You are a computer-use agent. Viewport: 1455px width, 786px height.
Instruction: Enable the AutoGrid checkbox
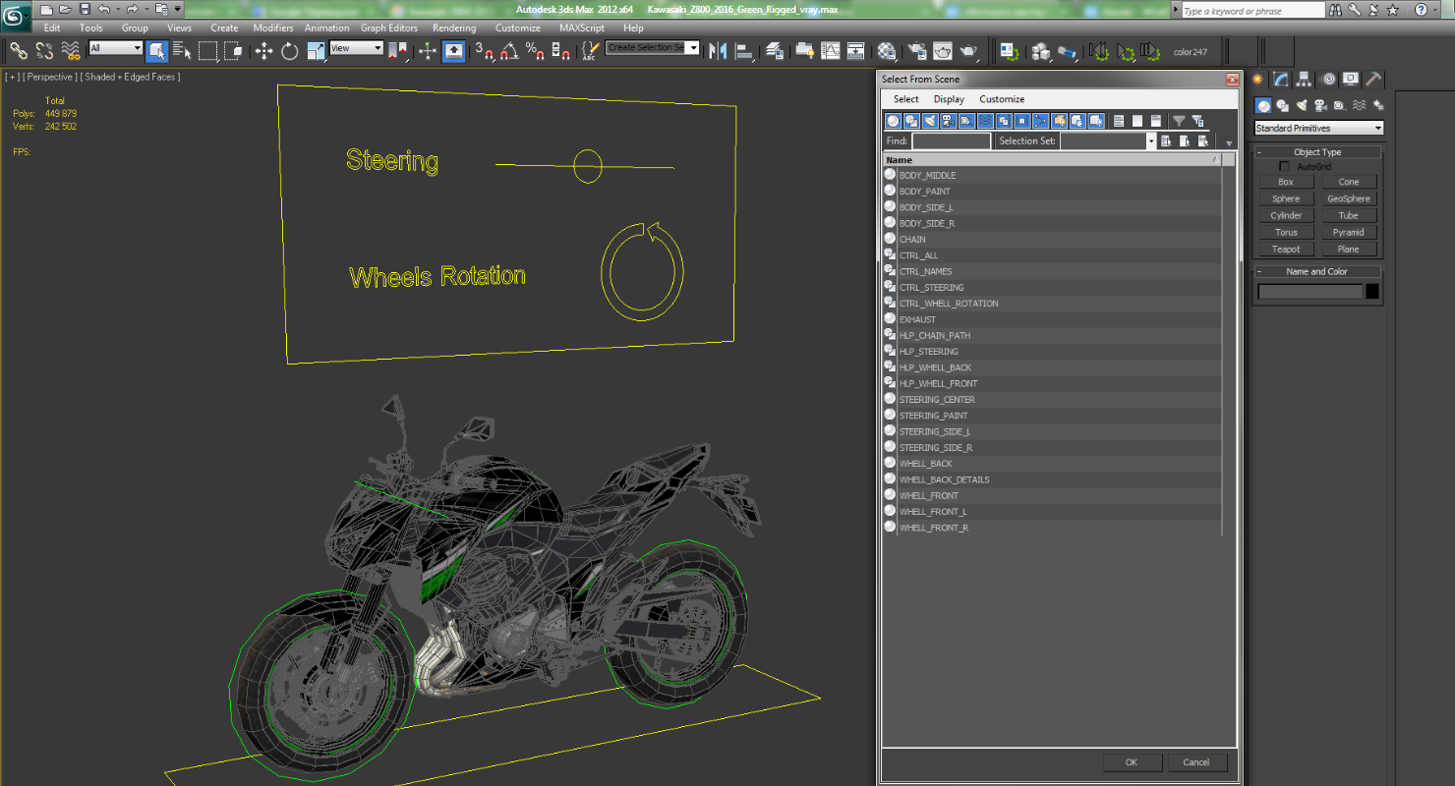(x=1284, y=167)
